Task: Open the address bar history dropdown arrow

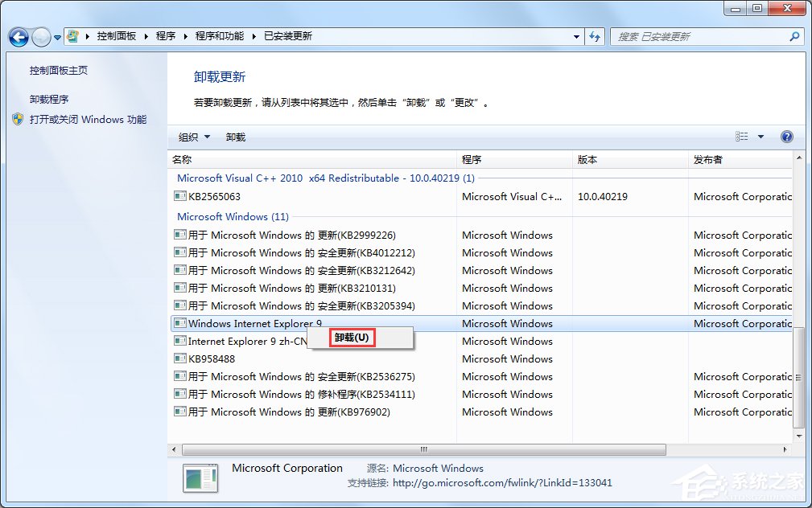Action: pyautogui.click(x=576, y=36)
